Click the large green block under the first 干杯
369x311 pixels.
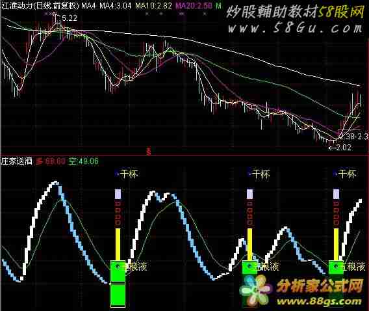[118, 284]
